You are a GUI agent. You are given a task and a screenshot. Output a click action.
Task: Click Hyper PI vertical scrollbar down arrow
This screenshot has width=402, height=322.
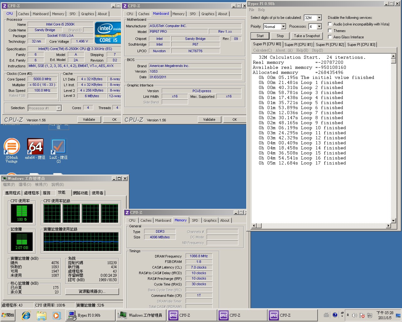[394, 220]
